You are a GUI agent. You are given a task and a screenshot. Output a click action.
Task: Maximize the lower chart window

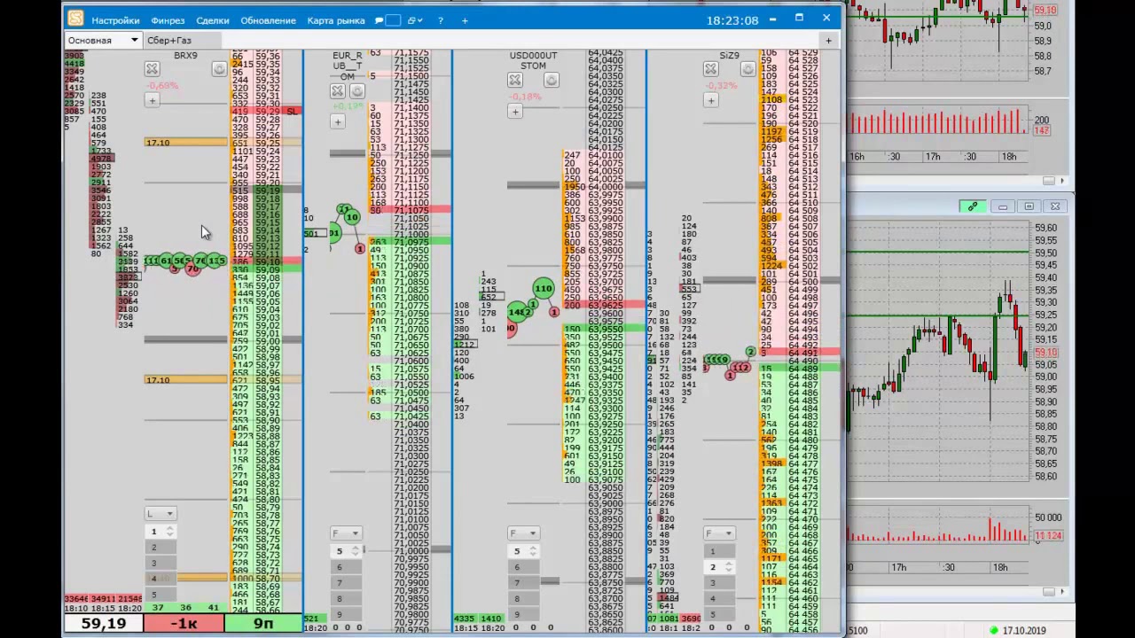click(x=1029, y=206)
